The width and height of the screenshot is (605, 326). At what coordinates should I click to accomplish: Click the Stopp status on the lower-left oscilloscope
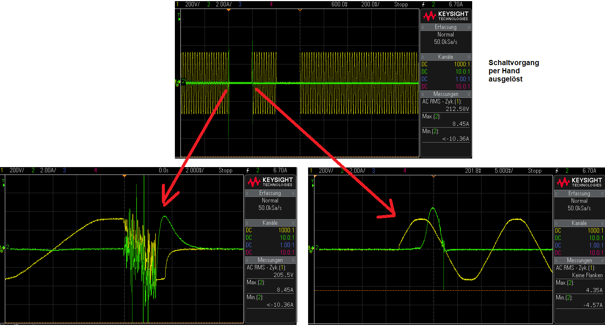point(225,170)
